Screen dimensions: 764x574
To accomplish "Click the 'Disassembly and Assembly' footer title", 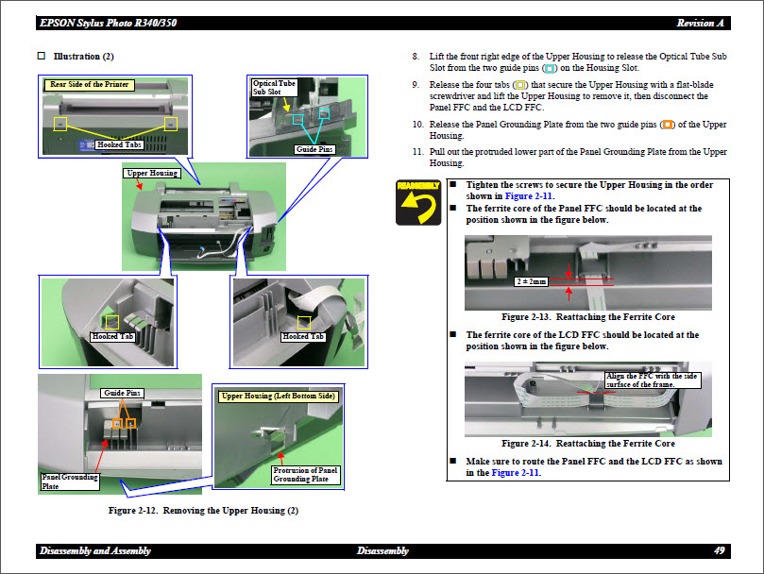I will pos(94,551).
